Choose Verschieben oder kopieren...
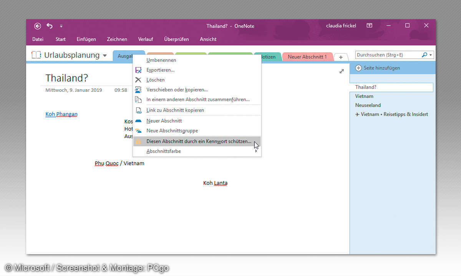The width and height of the screenshot is (461, 276). (x=197, y=90)
